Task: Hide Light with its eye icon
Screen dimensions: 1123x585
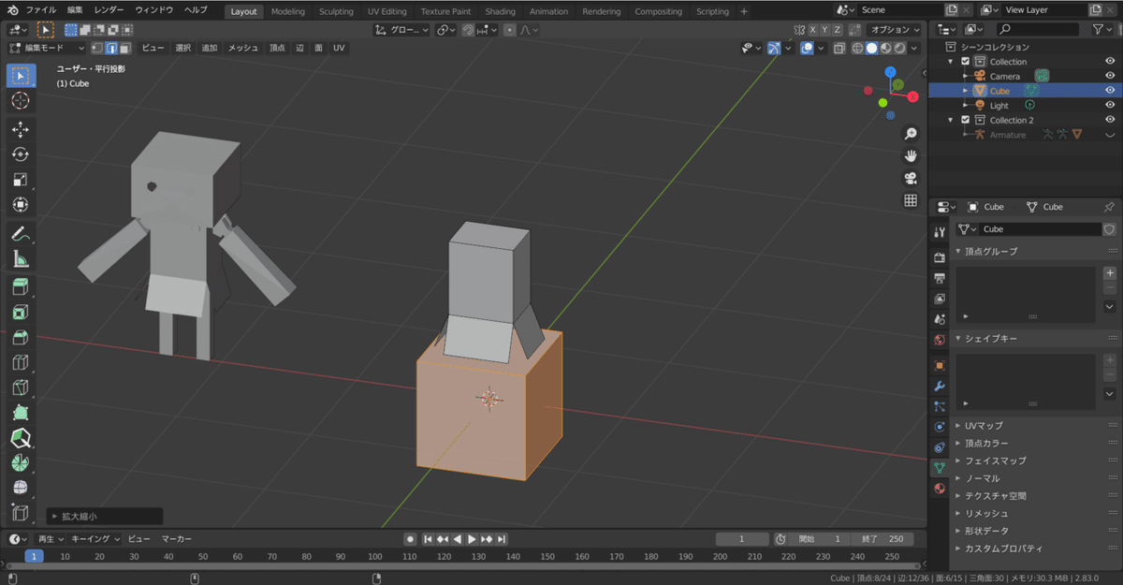Action: [x=1110, y=106]
